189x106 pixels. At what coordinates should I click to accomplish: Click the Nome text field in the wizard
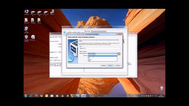point(100,48)
